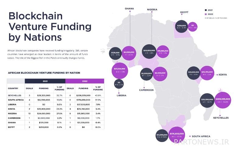Select the Seychelles $208,039,000 purple bubble
This screenshot has width=234, height=149.
223,100
